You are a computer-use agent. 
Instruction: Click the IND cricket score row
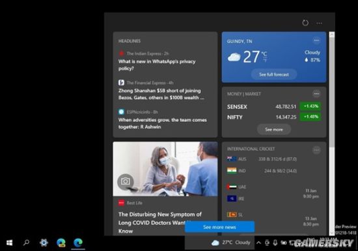(262, 171)
